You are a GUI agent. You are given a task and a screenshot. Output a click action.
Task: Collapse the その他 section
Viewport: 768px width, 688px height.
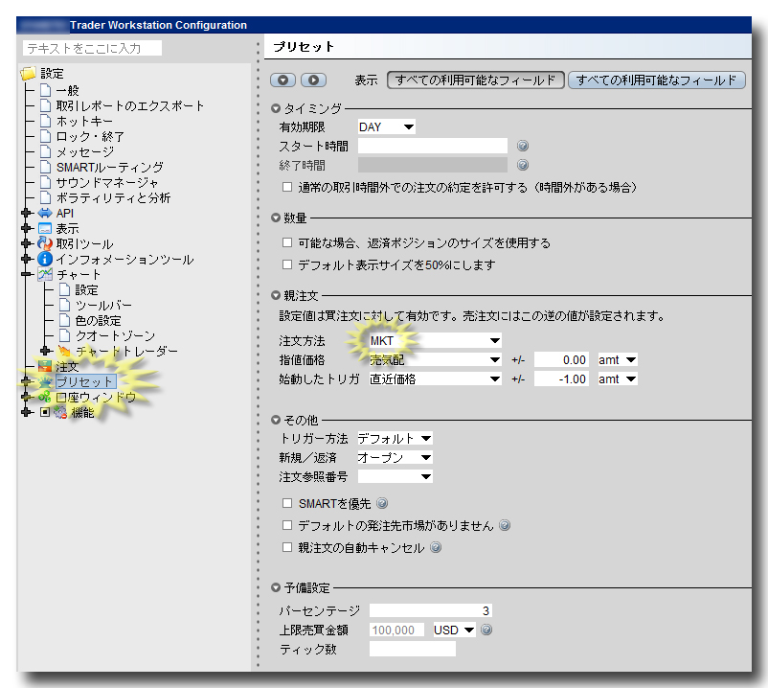point(276,420)
